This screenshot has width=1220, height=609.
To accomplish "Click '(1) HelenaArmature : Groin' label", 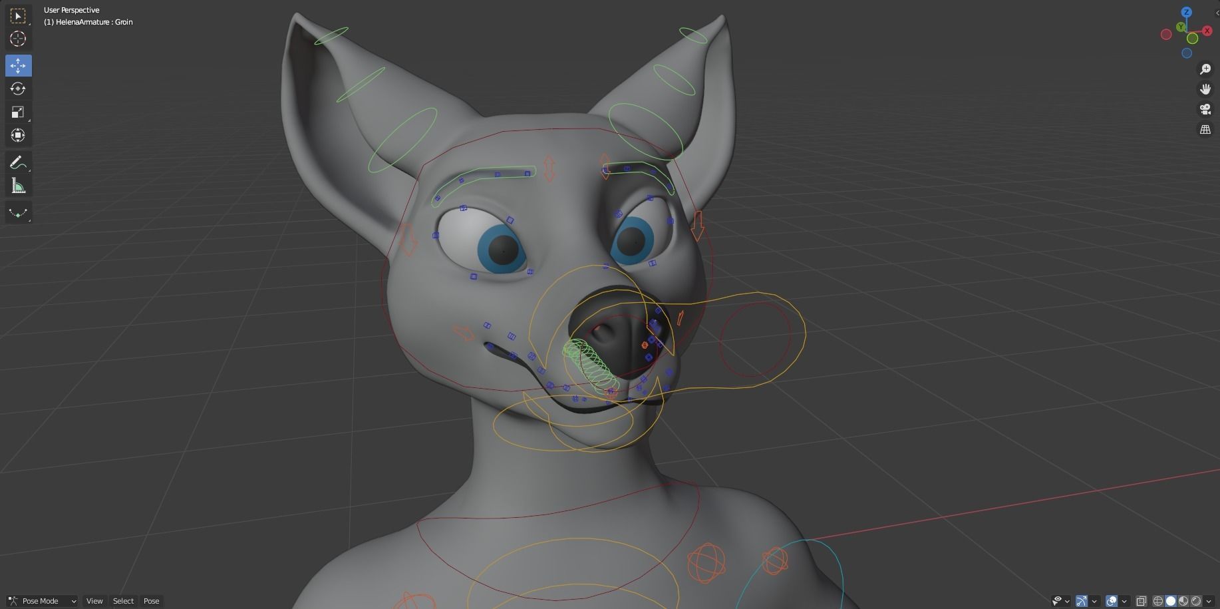I will pyautogui.click(x=88, y=22).
